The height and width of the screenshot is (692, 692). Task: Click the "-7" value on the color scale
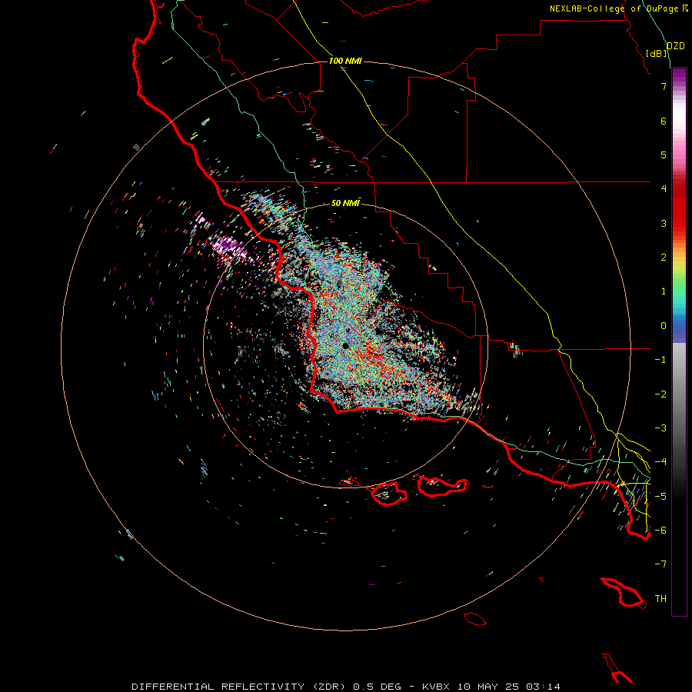click(660, 564)
